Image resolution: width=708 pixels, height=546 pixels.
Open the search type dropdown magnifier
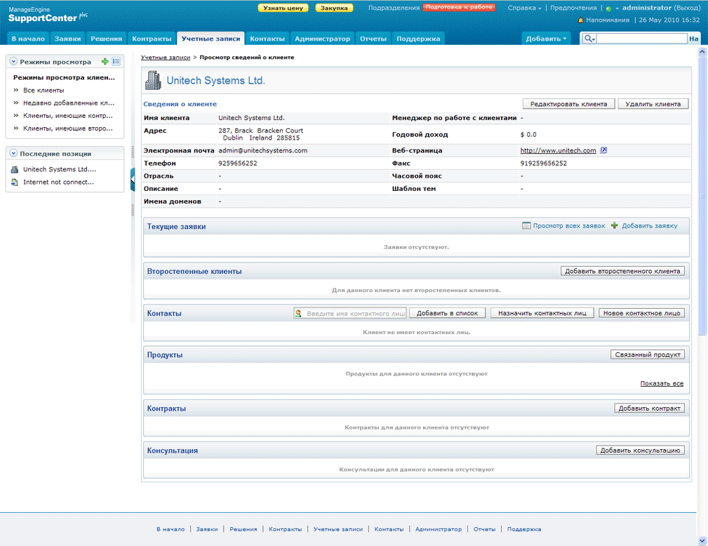click(x=589, y=39)
